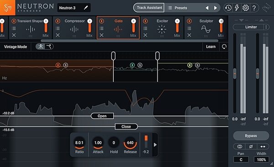This screenshot has width=274, height=167.
Task: Toggle the Compressor power button
Action: point(58,21)
